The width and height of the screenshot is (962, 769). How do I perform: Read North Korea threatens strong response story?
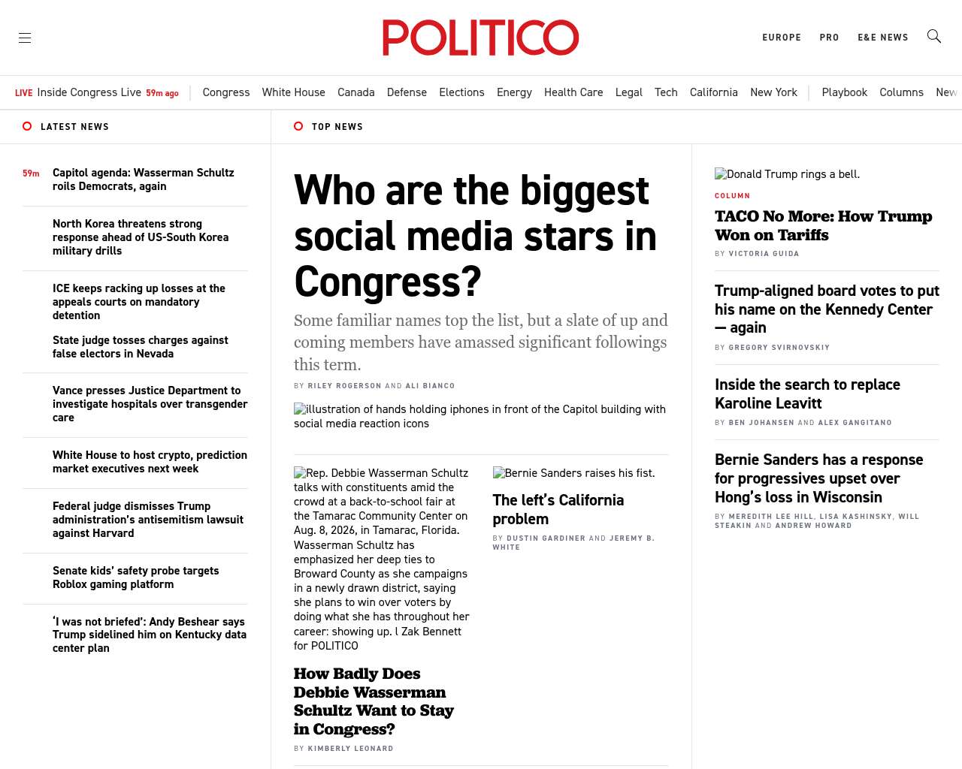pos(141,237)
